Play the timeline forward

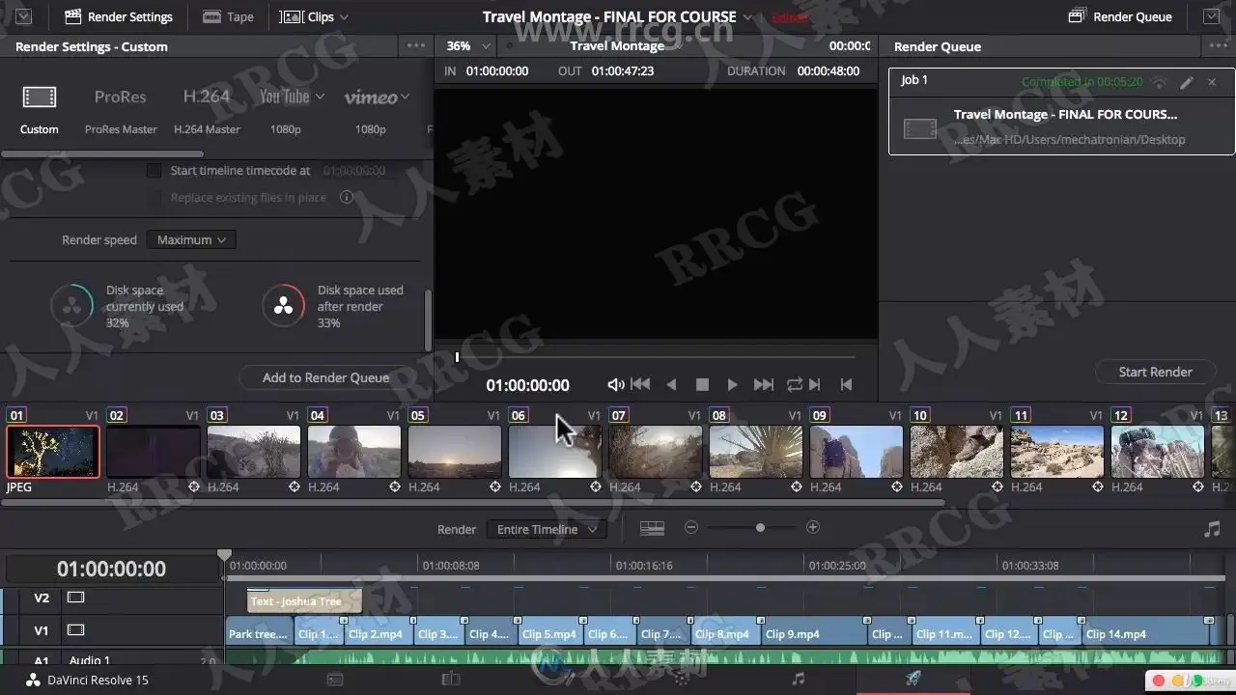point(732,384)
